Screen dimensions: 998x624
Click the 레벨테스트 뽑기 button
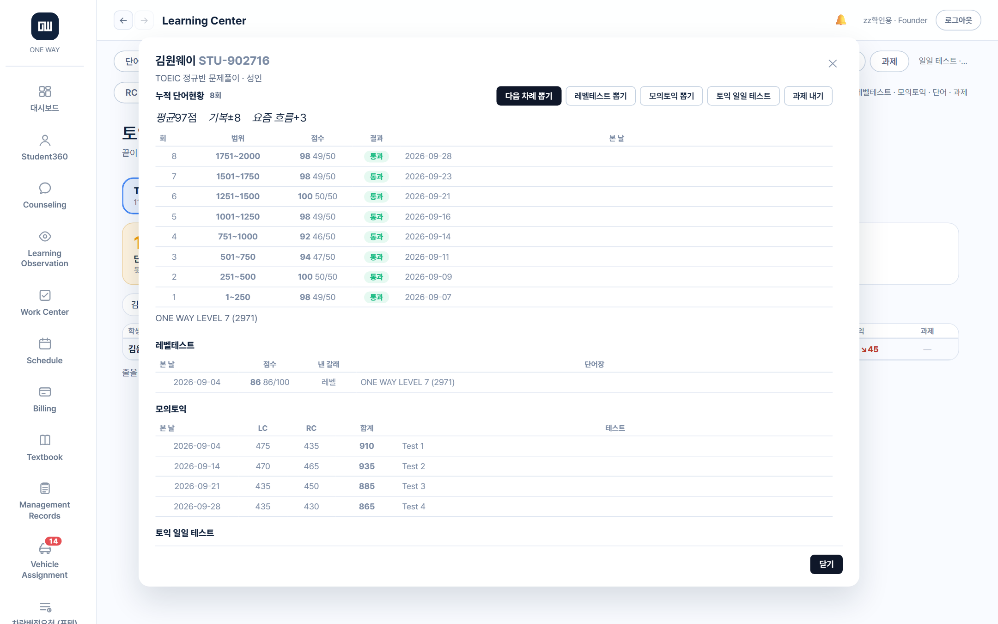point(600,96)
